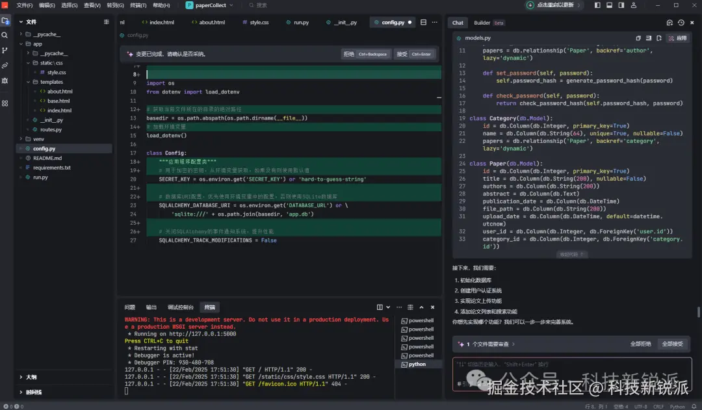Reject the change with the 拒绝 button
The width and height of the screenshot is (702, 410).
366,54
